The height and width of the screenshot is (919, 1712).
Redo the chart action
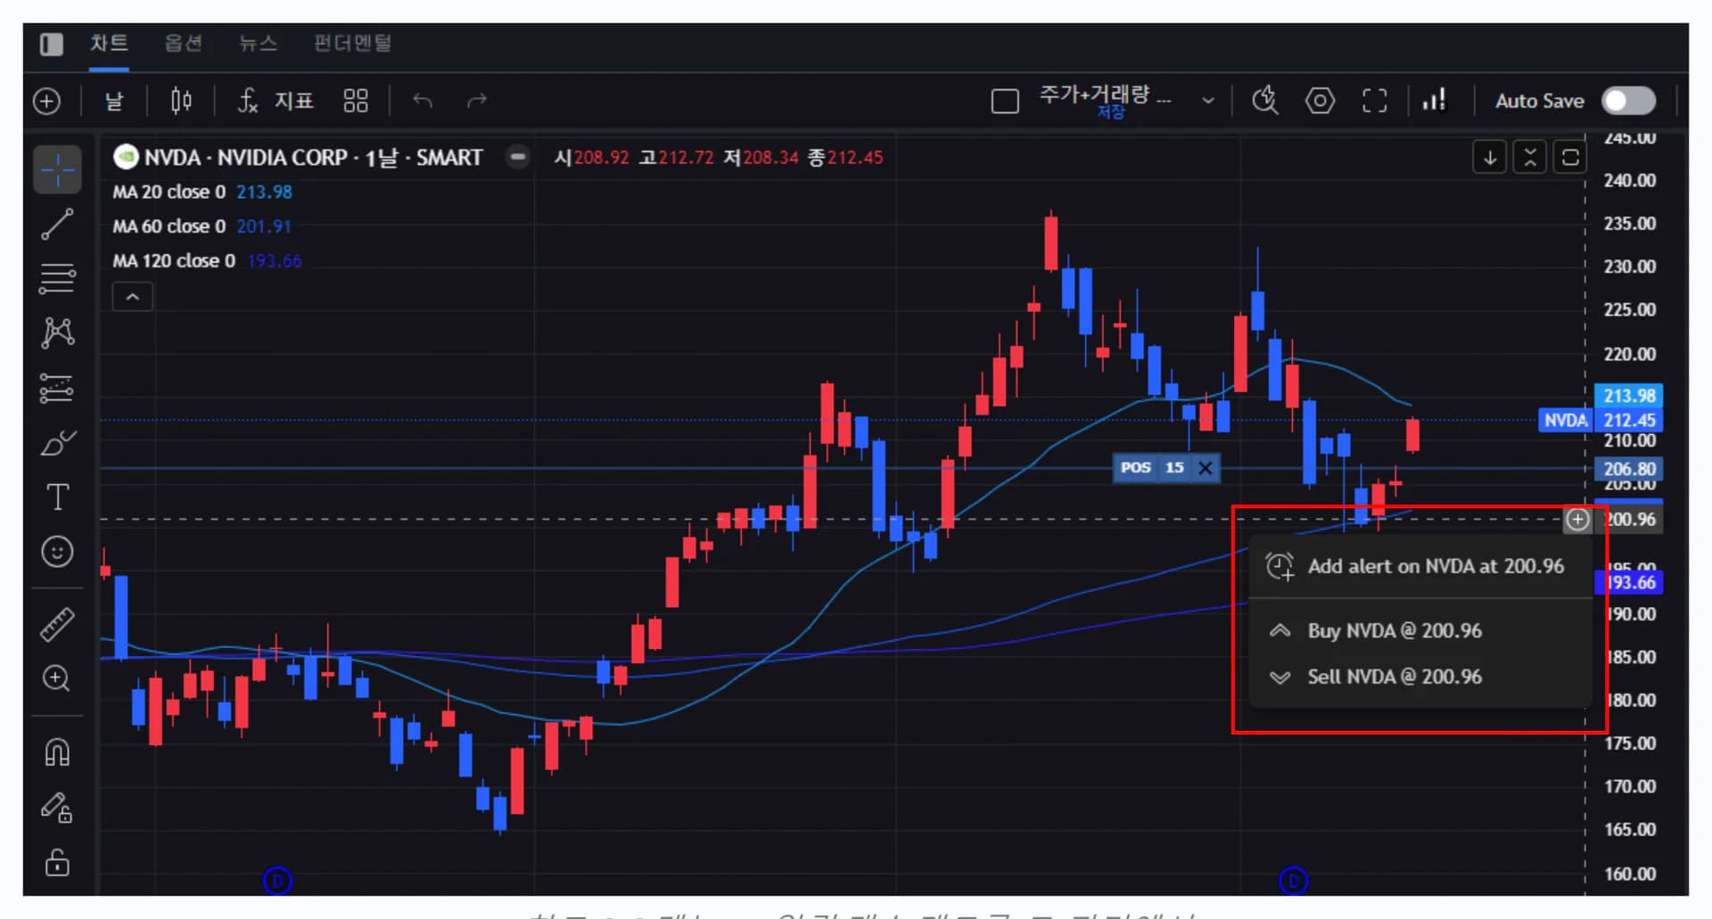tap(477, 101)
